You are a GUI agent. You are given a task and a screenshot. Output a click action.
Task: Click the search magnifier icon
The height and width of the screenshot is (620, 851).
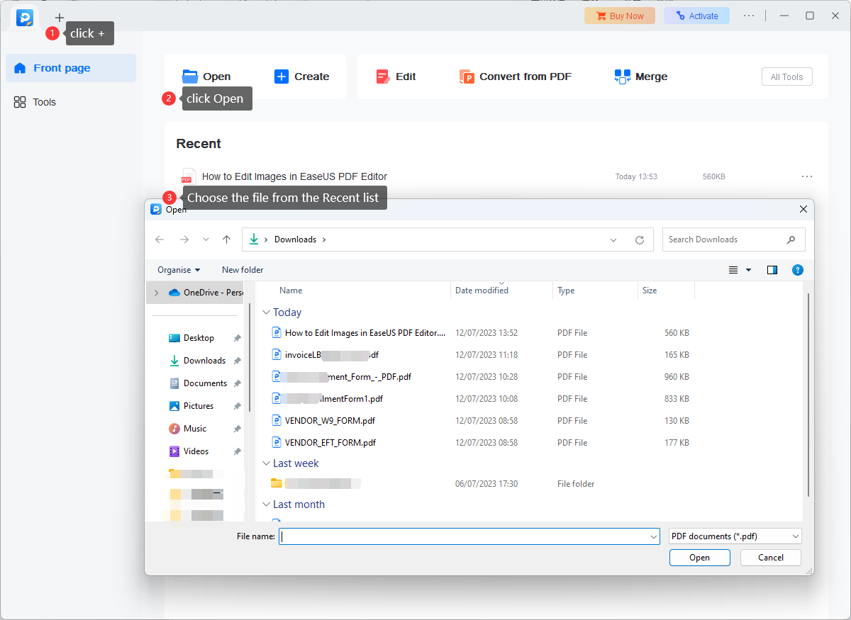click(x=791, y=239)
